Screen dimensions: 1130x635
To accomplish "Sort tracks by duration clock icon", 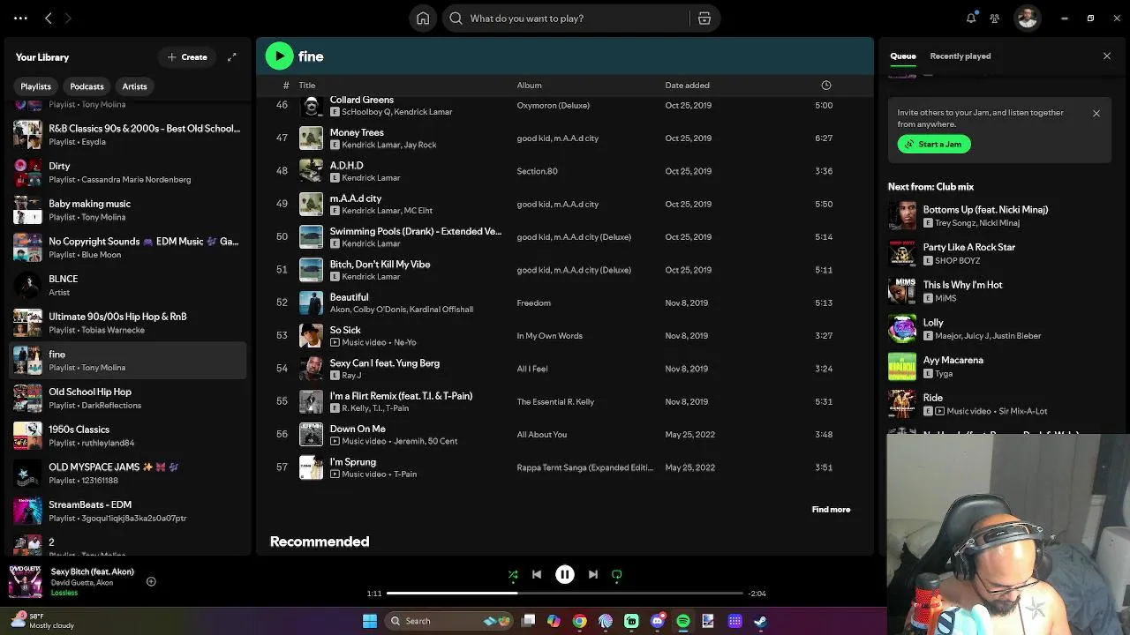I will click(x=826, y=86).
